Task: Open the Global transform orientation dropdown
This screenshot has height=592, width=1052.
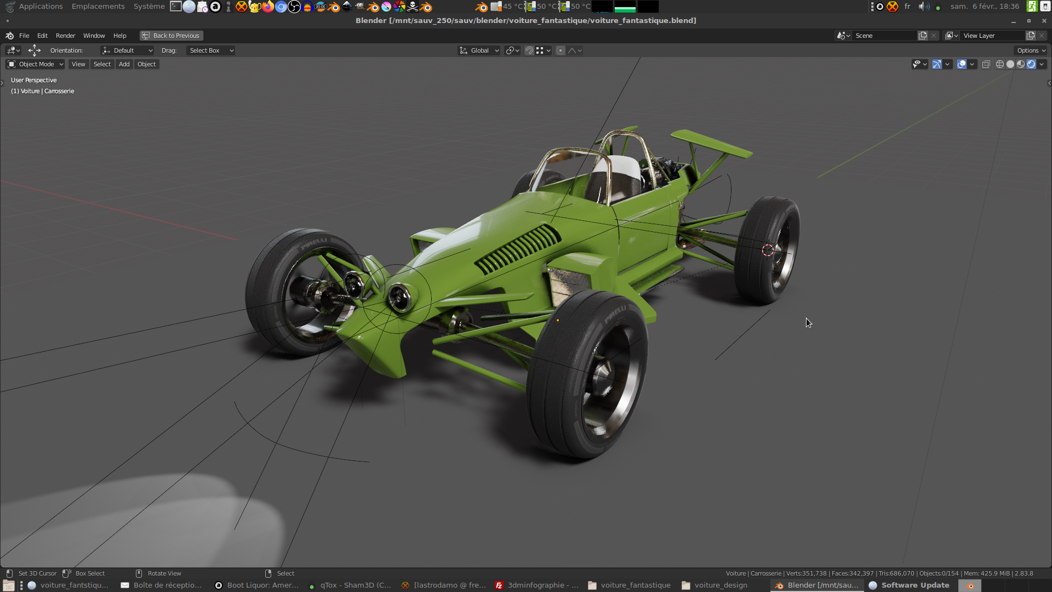Action: [479, 50]
